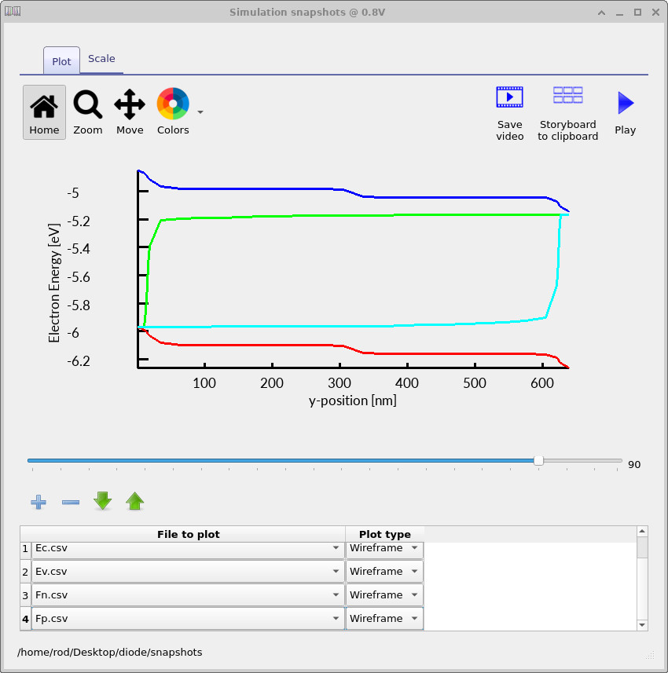
Task: Click the Home view icon
Action: [x=44, y=112]
